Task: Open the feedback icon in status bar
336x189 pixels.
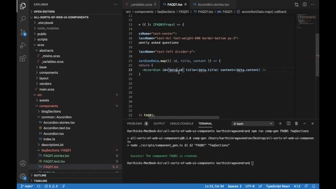Action: point(306,186)
